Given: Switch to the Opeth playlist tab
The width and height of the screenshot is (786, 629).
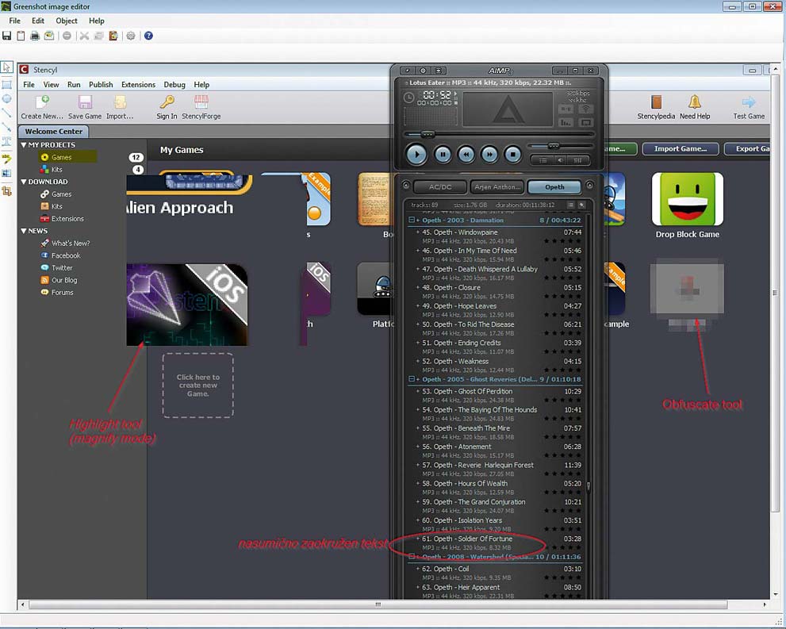Looking at the screenshot, I should pos(554,187).
